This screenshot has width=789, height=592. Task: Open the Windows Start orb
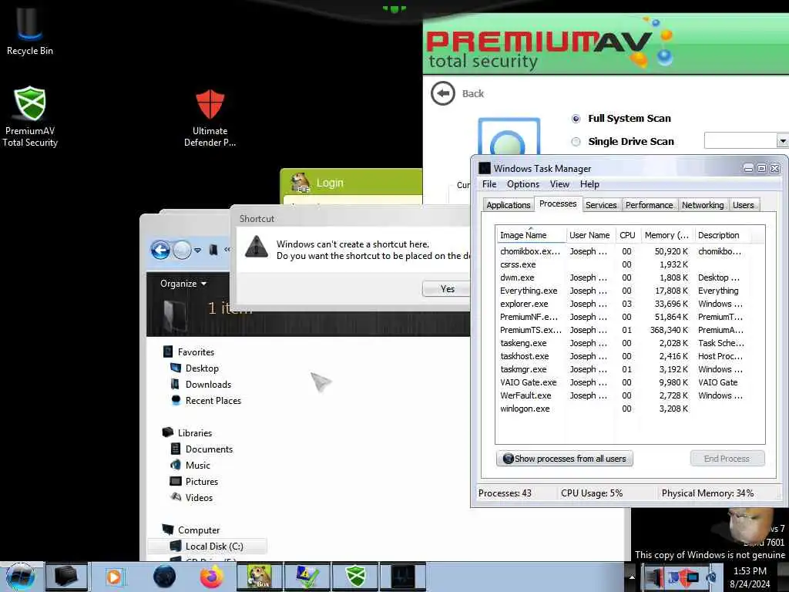[x=20, y=577]
